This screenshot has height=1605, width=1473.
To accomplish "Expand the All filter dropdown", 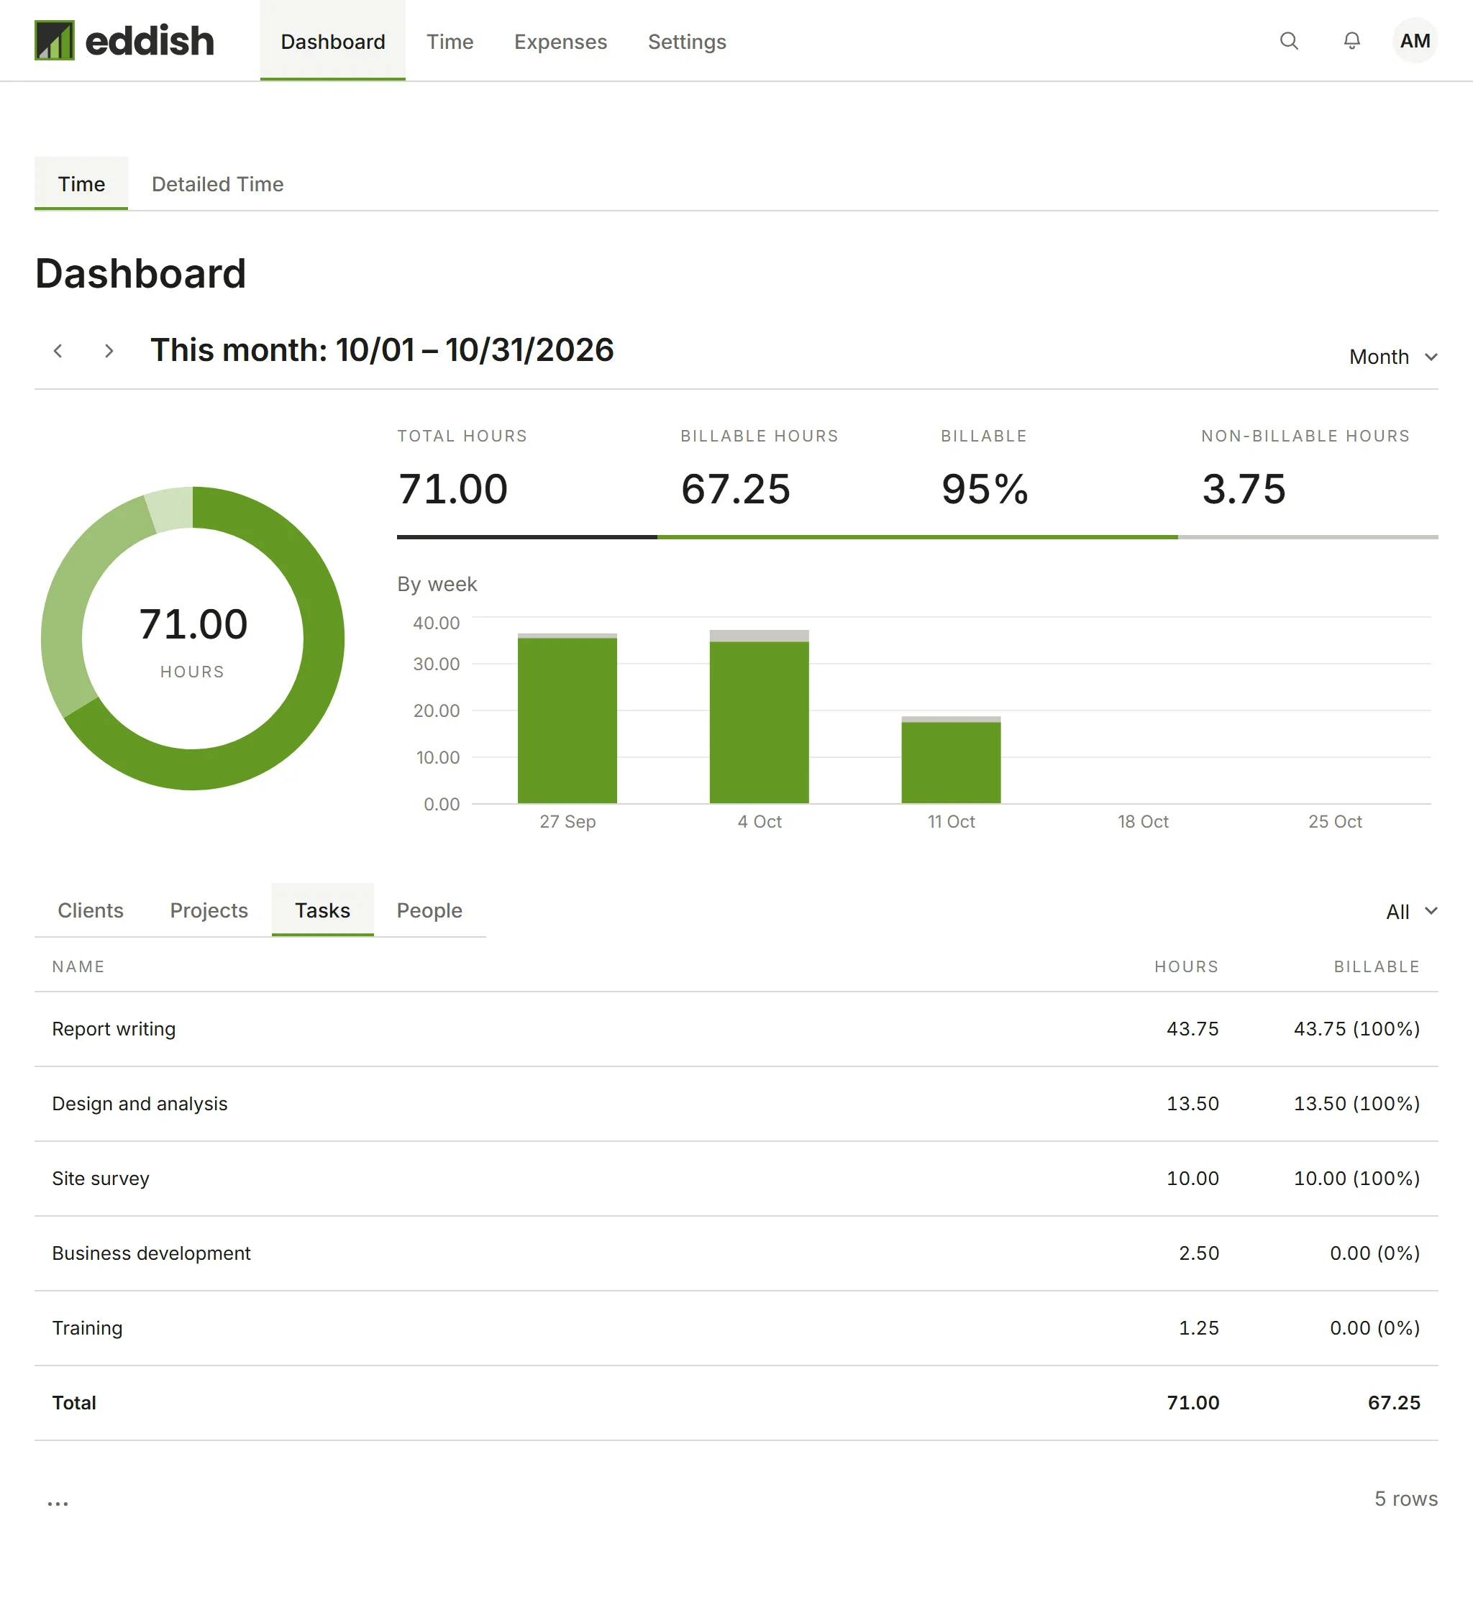I will [x=1412, y=912].
